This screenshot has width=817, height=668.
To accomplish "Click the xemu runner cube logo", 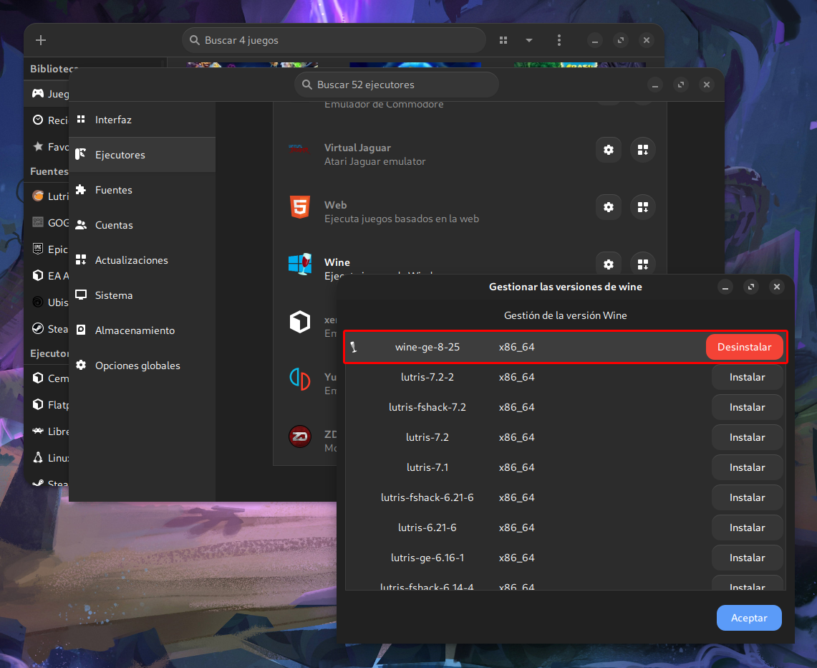I will [x=300, y=322].
